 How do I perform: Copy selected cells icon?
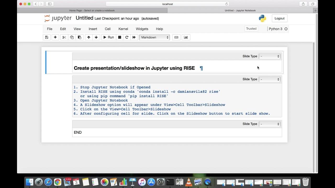[72, 37]
